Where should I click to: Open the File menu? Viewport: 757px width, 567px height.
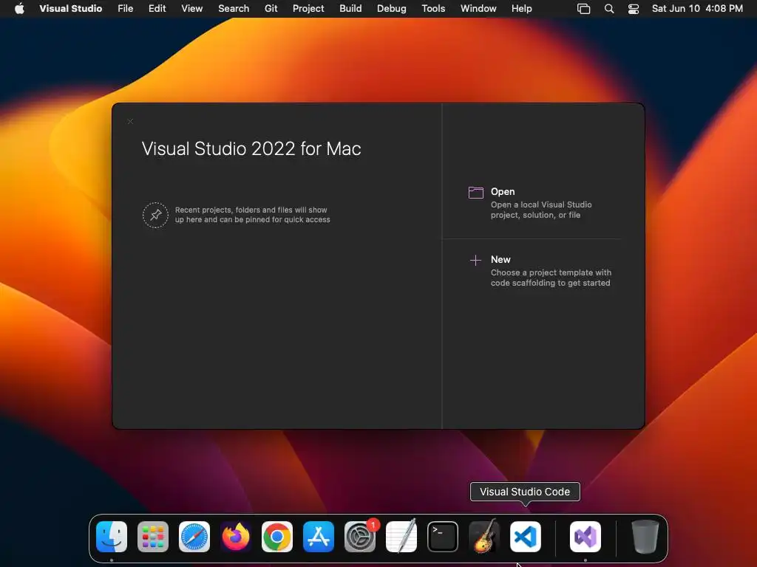click(126, 8)
